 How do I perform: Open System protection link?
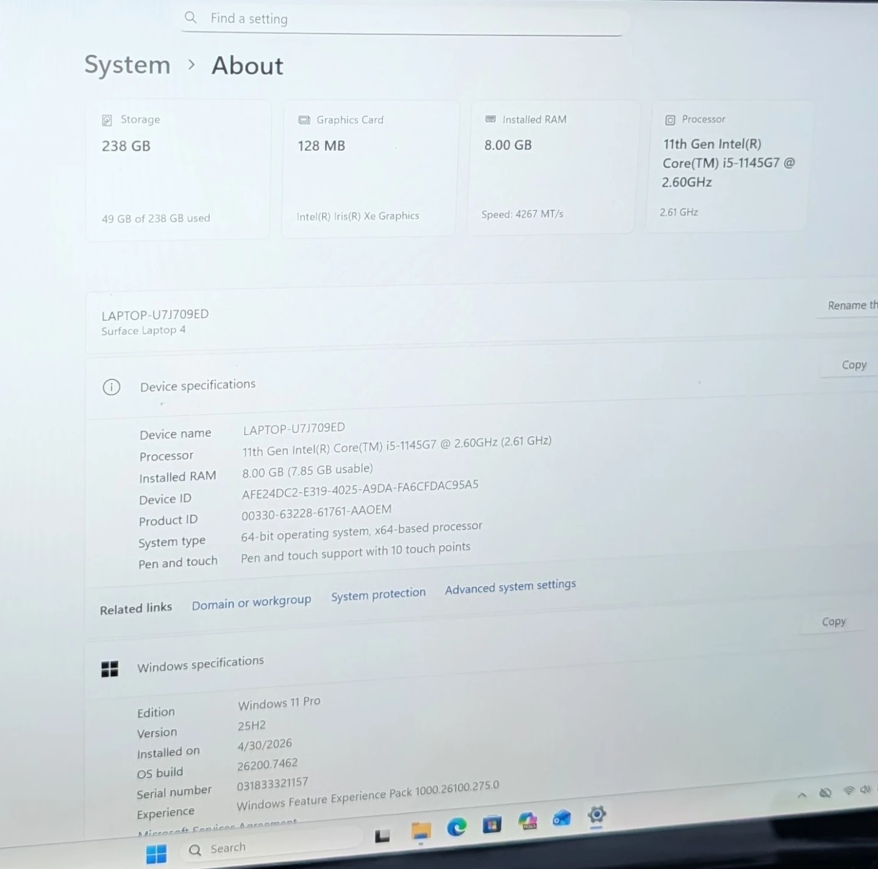[378, 594]
